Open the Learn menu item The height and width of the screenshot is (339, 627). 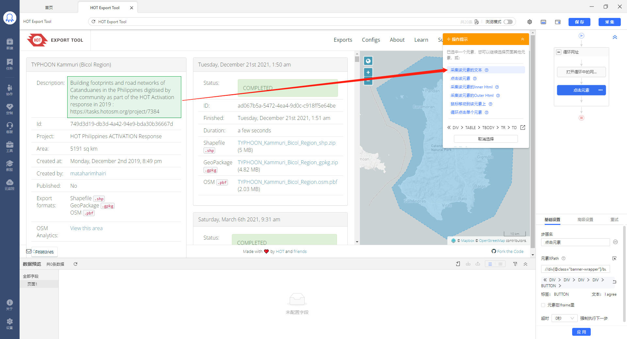pyautogui.click(x=421, y=40)
